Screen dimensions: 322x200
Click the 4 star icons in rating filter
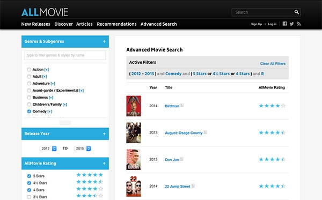click(90, 189)
